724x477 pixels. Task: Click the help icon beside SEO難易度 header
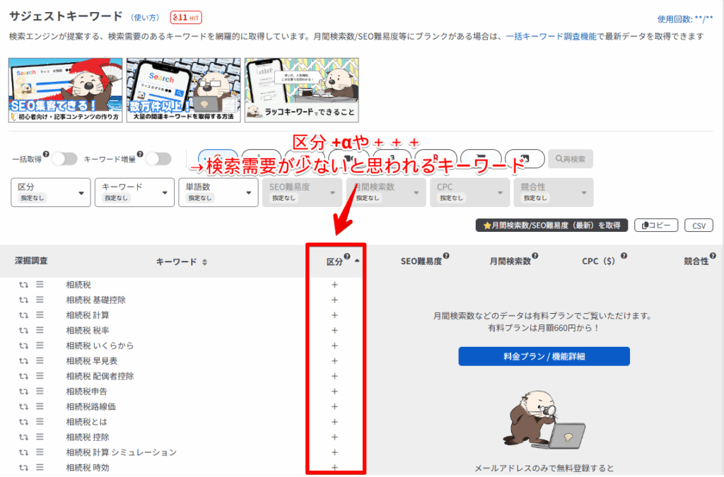(446, 257)
